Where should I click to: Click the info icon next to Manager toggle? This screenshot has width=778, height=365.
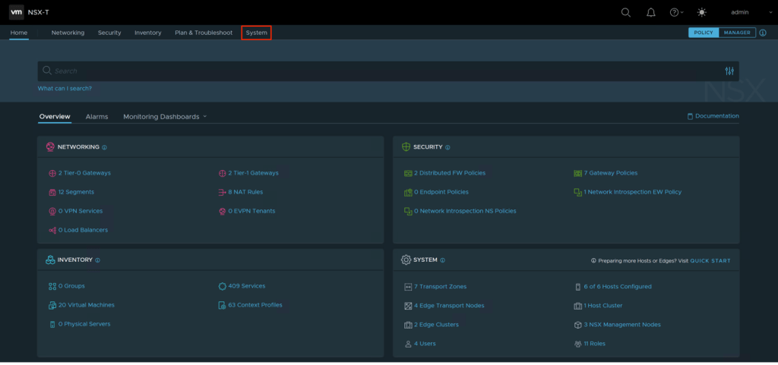[x=763, y=33]
